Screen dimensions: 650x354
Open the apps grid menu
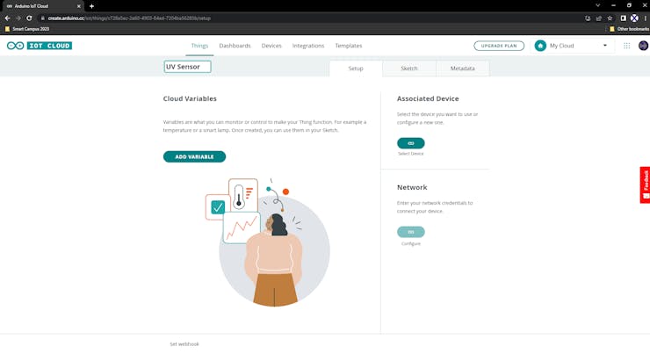627,46
